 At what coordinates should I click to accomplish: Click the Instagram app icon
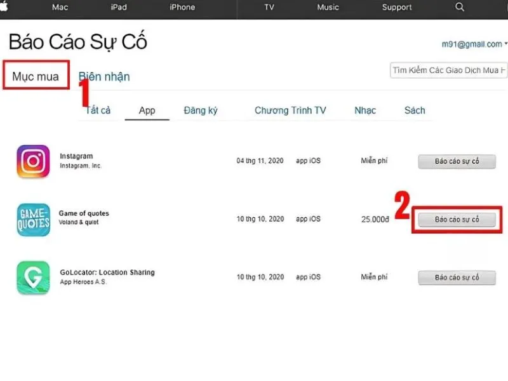pyautogui.click(x=34, y=161)
